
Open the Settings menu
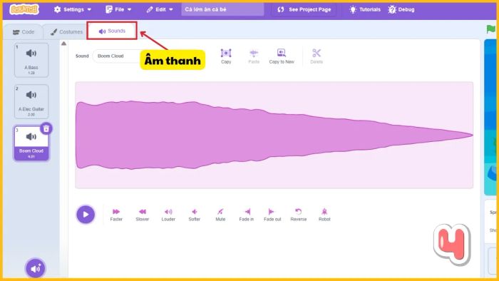click(73, 9)
